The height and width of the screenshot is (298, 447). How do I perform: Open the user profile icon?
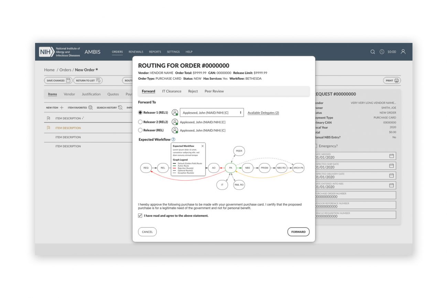point(403,52)
